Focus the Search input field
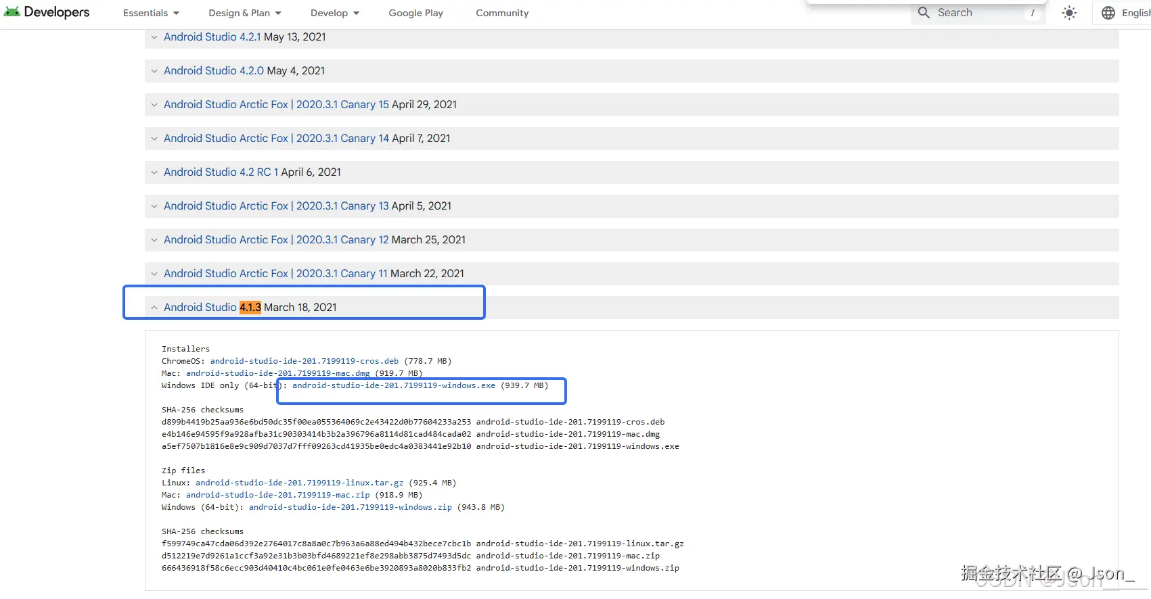The width and height of the screenshot is (1151, 599). [978, 13]
